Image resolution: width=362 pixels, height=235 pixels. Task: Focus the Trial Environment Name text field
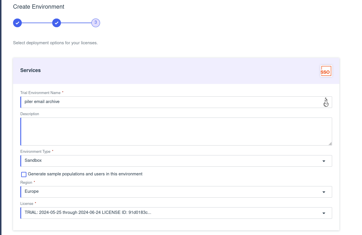[x=171, y=102]
